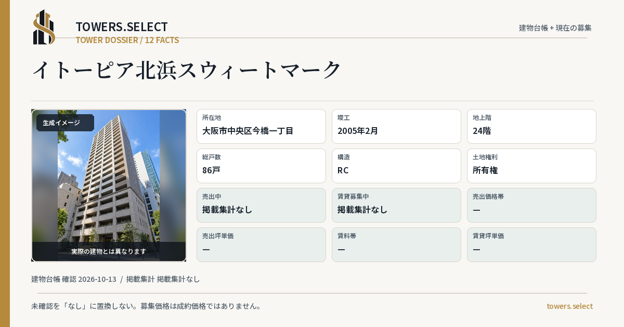Select the 総戸数 card showing 86戸

(261, 166)
